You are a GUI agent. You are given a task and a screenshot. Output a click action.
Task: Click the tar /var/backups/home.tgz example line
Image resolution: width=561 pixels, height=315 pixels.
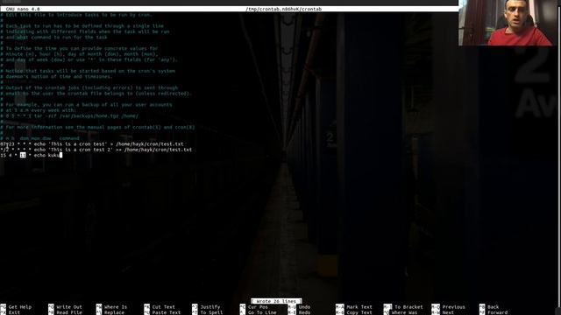point(69,116)
